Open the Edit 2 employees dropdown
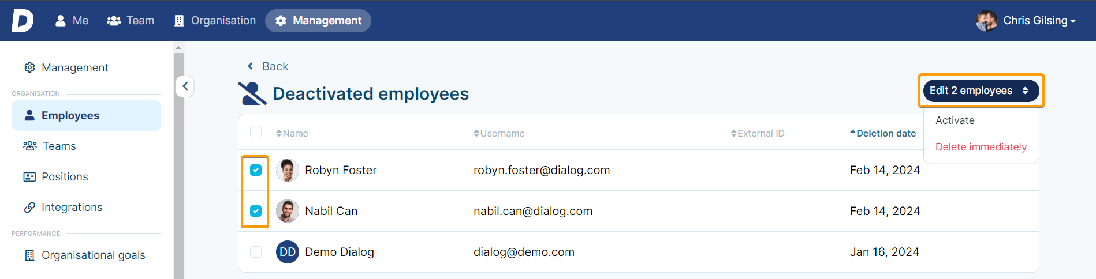Image resolution: width=1096 pixels, height=279 pixels. coord(981,91)
